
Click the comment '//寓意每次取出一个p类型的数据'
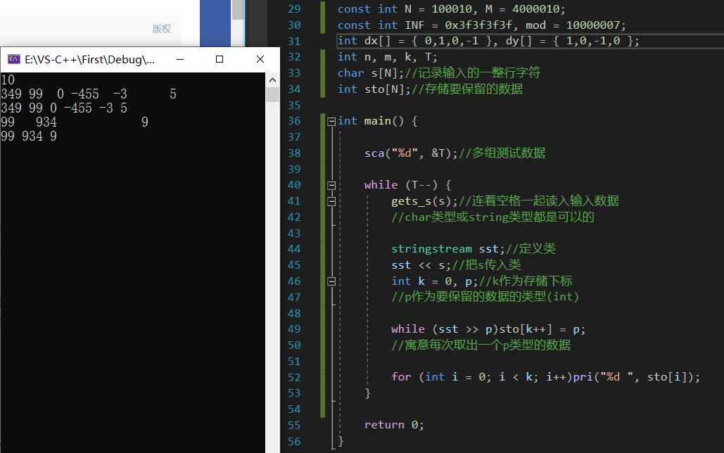click(x=481, y=345)
